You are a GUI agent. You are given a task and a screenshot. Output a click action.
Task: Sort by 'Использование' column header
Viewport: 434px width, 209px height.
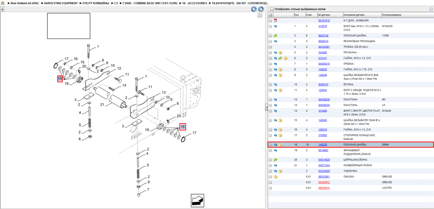coord(391,15)
